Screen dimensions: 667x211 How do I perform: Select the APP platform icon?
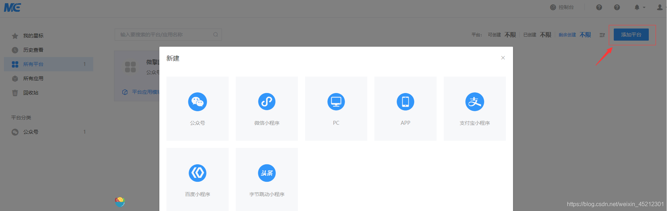click(x=405, y=102)
